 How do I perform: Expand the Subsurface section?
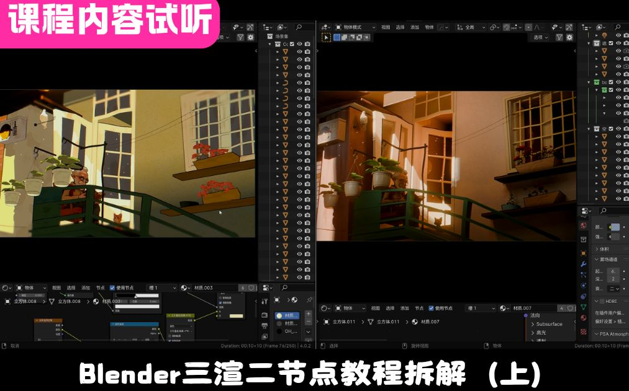click(x=546, y=324)
